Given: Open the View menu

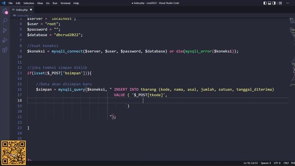Looking at the screenshot, I should click(40, 3).
